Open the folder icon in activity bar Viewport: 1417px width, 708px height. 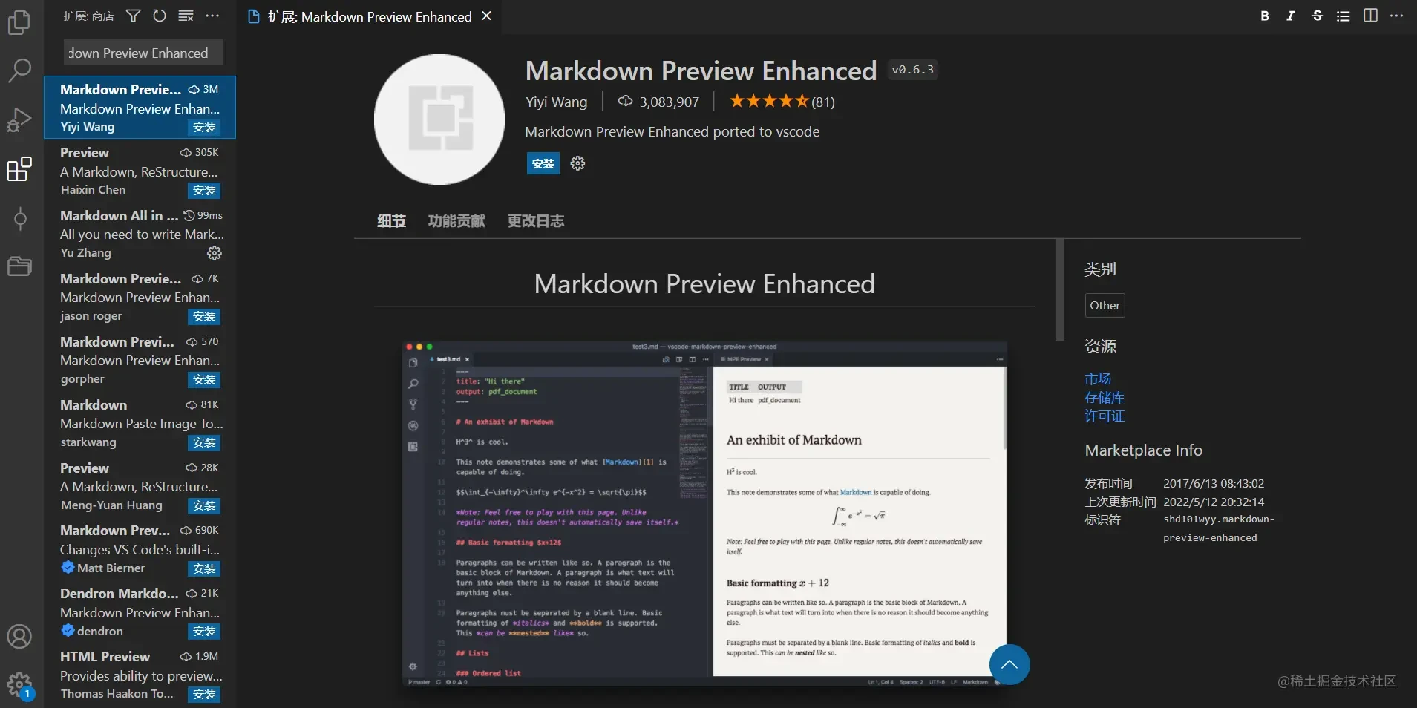pos(19,266)
